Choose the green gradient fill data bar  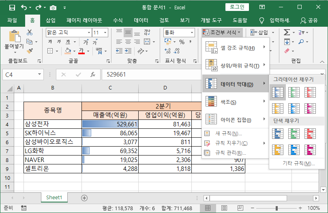294,92
